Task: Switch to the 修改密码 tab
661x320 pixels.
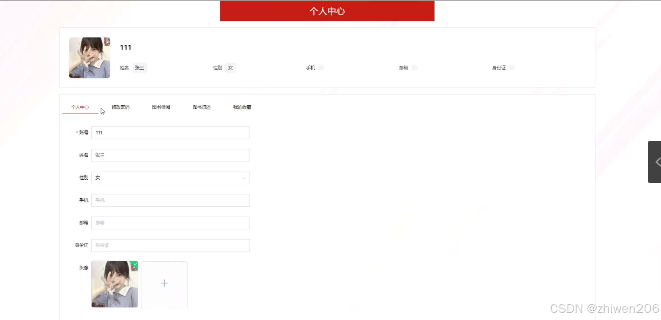Action: pos(120,107)
